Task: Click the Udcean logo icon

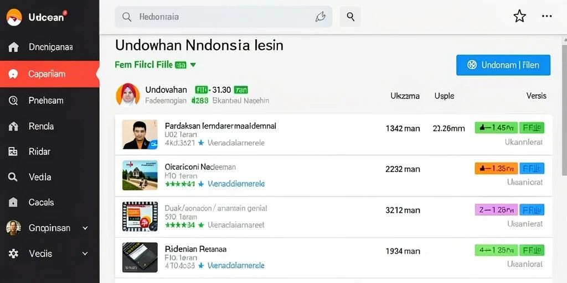Action: [14, 17]
